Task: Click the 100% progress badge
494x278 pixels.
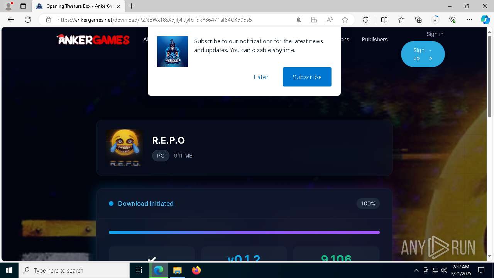Action: [368, 203]
